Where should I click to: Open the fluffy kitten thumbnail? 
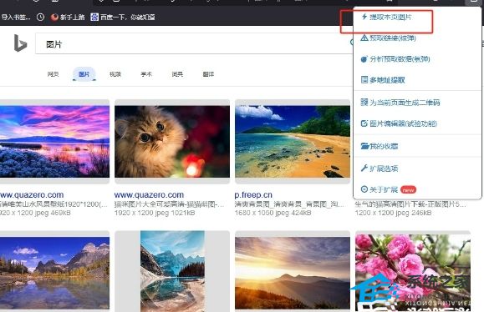(x=172, y=141)
